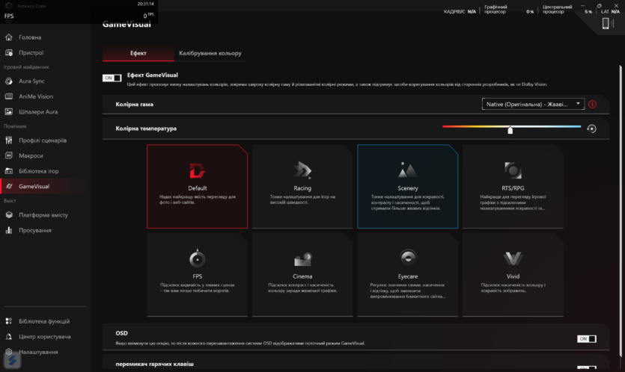Open the Головна home icon in sidebar
The image size is (625, 372).
pyautogui.click(x=9, y=37)
